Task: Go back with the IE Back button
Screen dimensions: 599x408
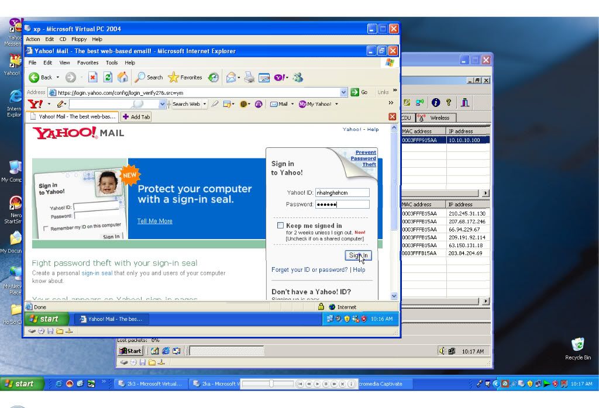Action: tap(40, 78)
